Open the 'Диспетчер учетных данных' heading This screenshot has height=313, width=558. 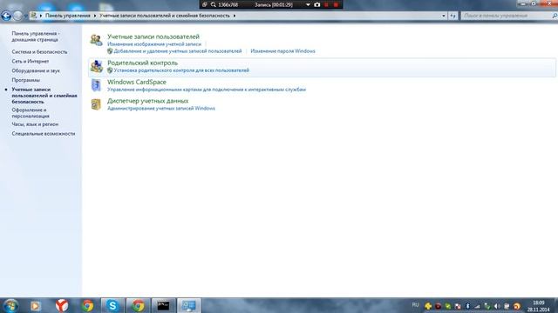[148, 101]
